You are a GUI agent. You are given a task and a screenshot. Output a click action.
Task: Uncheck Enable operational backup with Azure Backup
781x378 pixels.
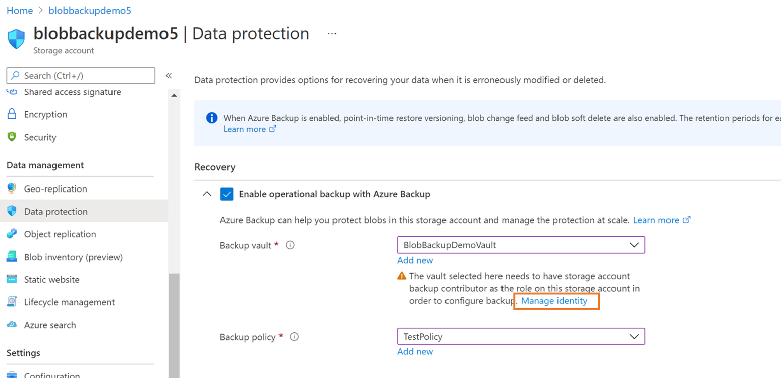coord(227,194)
